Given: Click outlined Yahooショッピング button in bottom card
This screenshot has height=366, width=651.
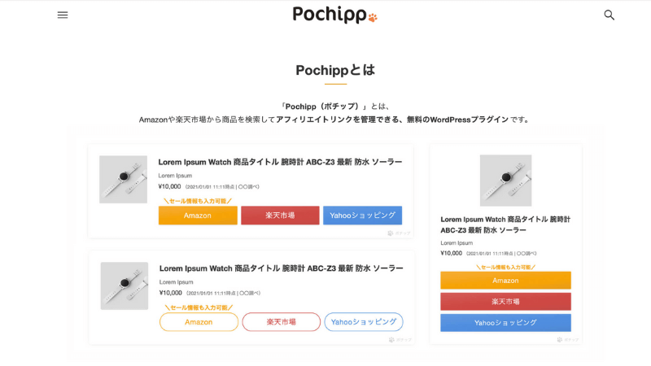Looking at the screenshot, I should 364,322.
